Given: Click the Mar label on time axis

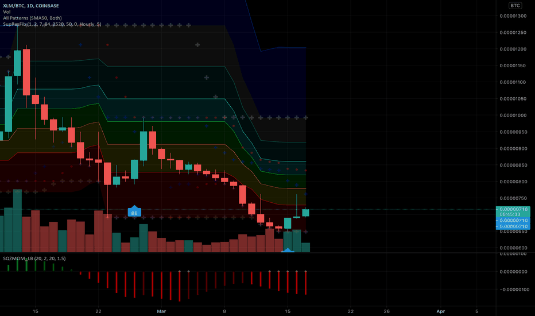Looking at the screenshot, I should click(x=161, y=311).
